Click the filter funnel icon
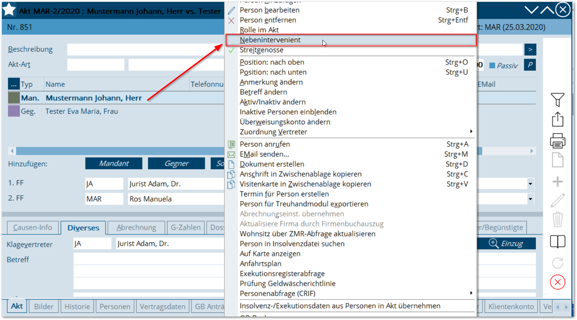Image resolution: width=577 pixels, height=320 pixels. coord(557,100)
